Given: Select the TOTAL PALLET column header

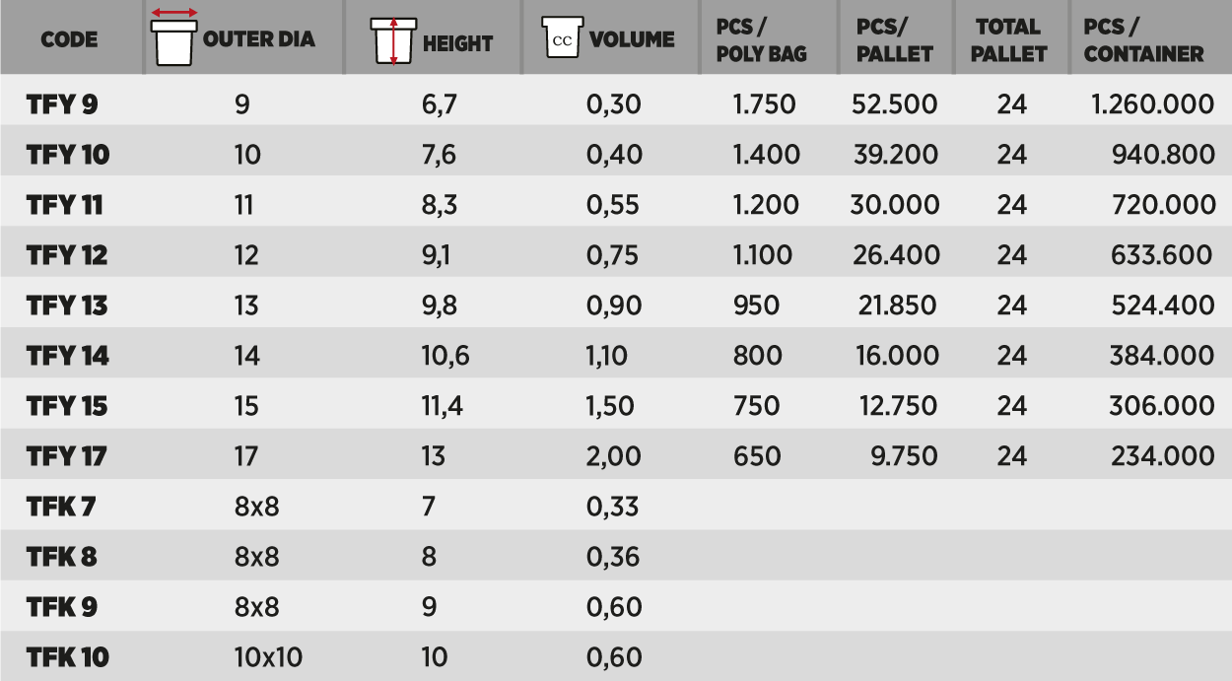Looking at the screenshot, I should tap(1007, 40).
